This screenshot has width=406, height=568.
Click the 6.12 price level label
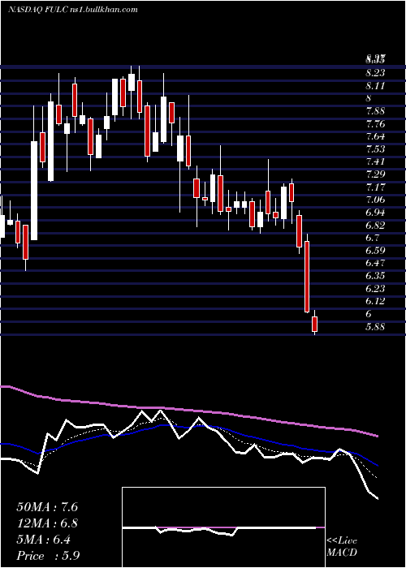coord(375,301)
